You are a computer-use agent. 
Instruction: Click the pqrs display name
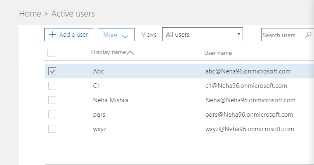[99, 115]
